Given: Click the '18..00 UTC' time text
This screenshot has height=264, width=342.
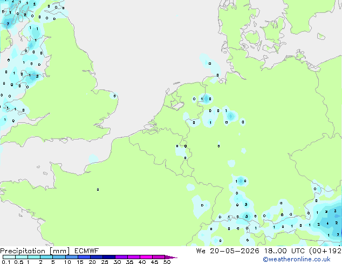Looking at the screenshot, I should click(284, 251).
